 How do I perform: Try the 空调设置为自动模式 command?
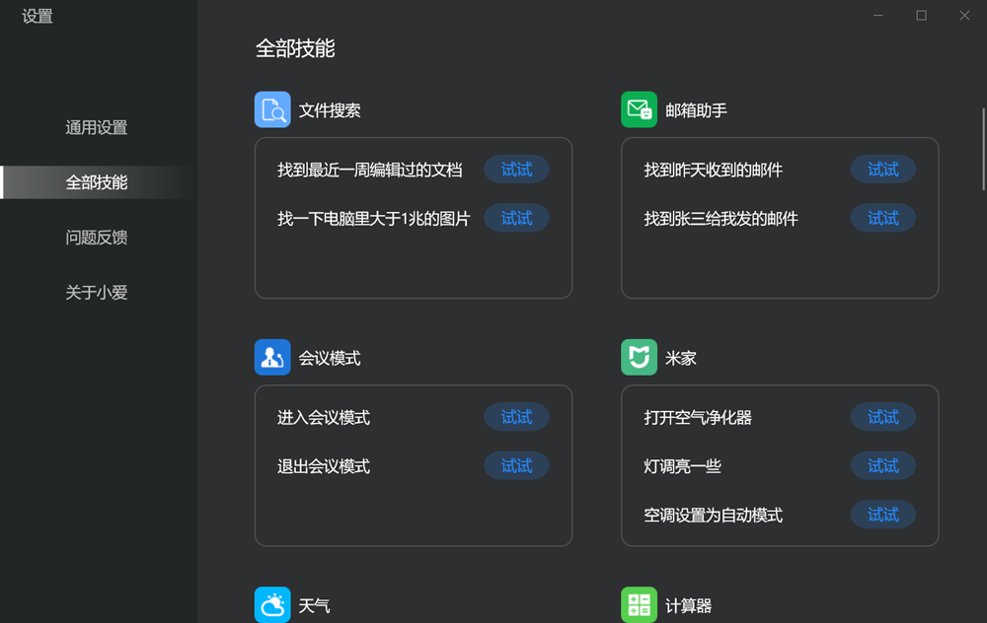click(882, 515)
